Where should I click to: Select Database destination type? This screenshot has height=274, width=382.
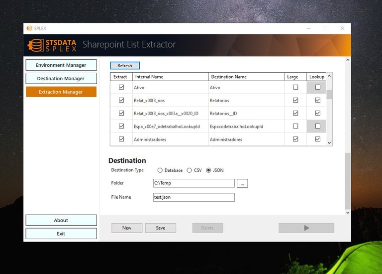pos(160,170)
